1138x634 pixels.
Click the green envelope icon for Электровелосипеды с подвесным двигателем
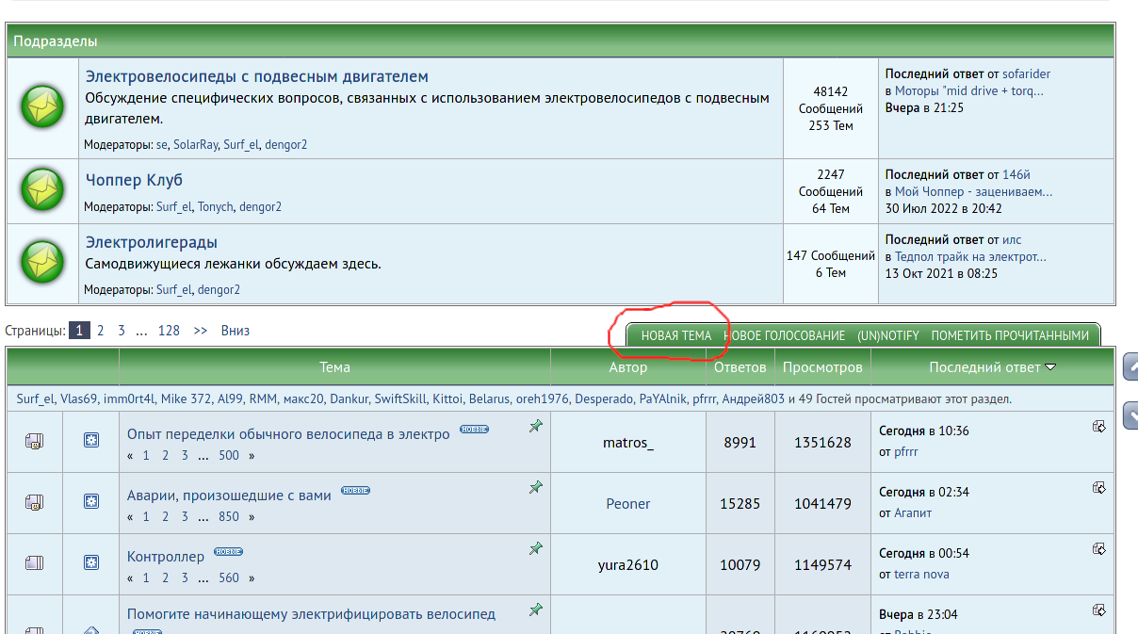click(x=42, y=107)
